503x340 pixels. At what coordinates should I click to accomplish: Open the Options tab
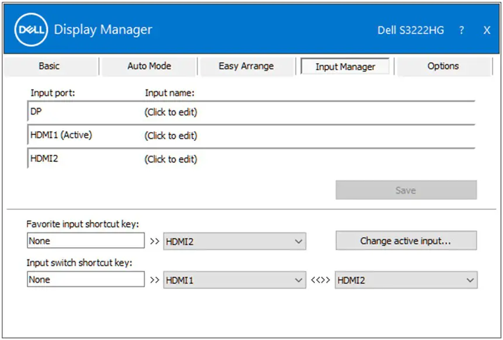443,66
